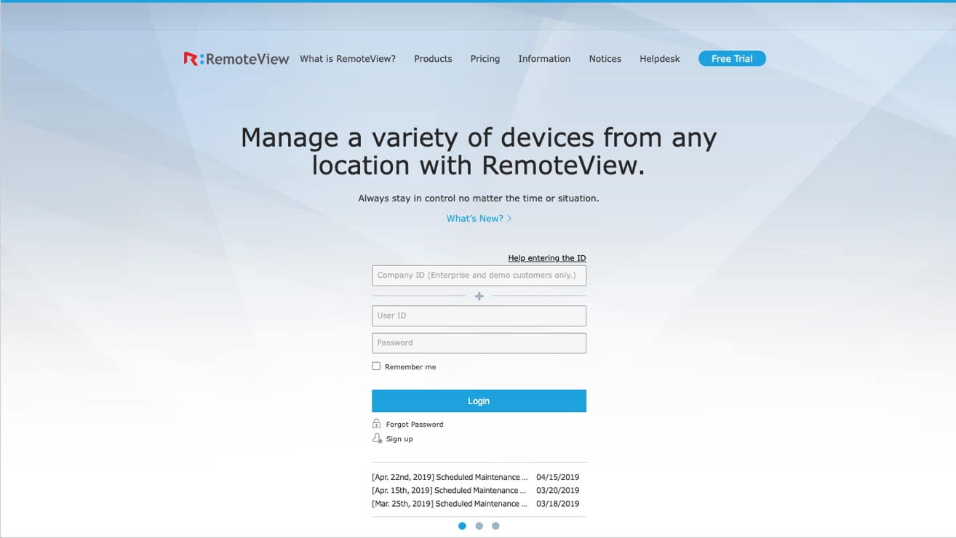956x538 pixels.
Task: Open the Information menu
Action: point(544,59)
